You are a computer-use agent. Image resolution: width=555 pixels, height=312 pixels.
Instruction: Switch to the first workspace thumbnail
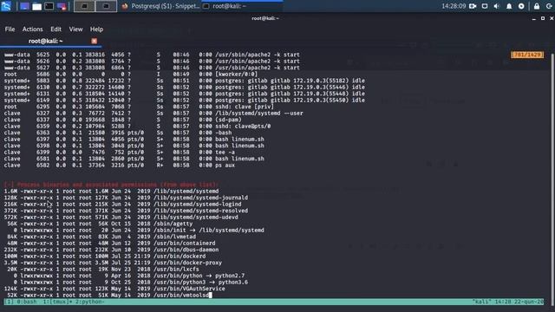[85, 6]
